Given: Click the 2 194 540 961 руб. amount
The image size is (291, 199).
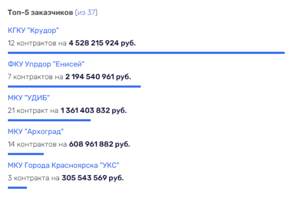Looking at the screenshot, I should click(98, 76).
